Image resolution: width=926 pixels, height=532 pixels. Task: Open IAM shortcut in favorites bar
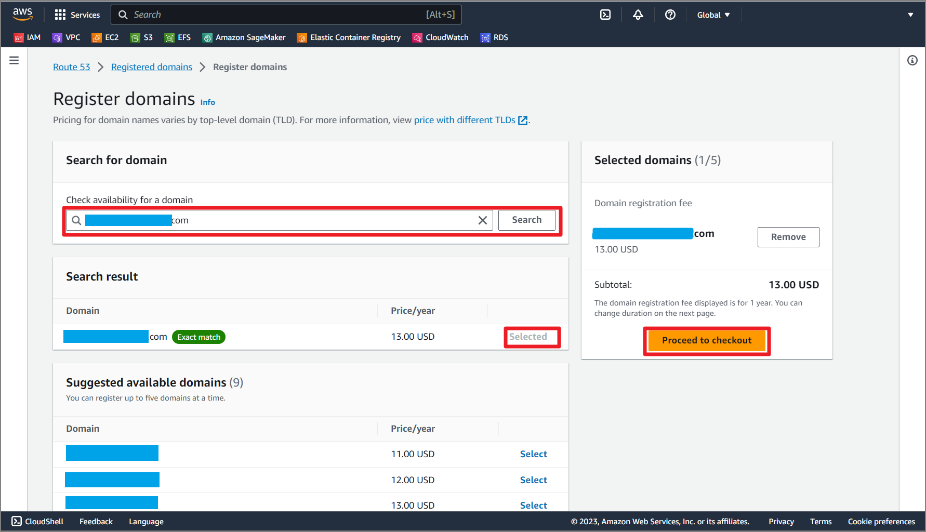[27, 37]
